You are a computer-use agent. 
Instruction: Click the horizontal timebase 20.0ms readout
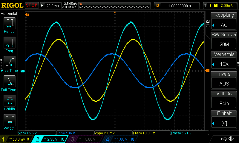coord(50,6)
